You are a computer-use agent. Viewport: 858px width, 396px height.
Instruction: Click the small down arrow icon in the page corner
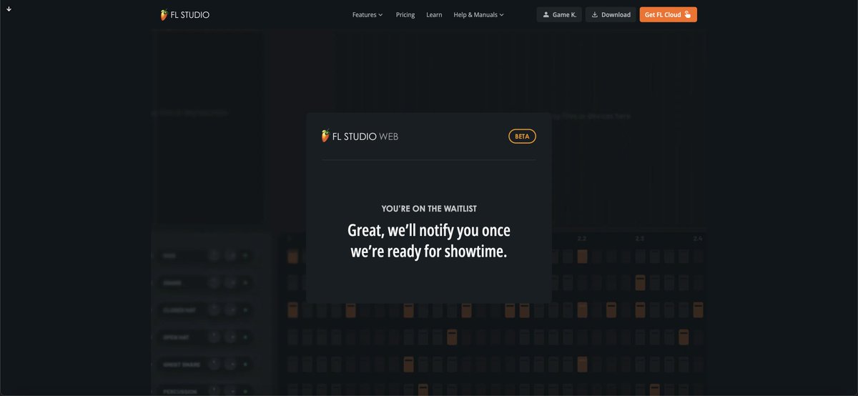pos(9,9)
